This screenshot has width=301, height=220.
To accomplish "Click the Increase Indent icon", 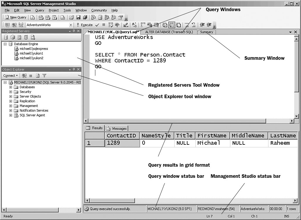I will pos(209,25).
